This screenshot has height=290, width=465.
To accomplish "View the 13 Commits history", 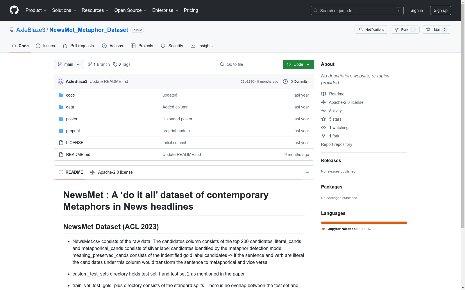I will [x=295, y=81].
